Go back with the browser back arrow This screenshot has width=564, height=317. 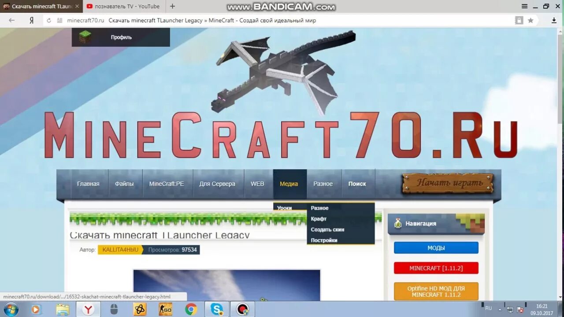[x=11, y=20]
